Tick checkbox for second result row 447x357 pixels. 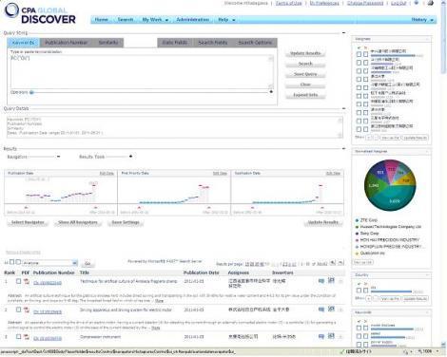(x=18, y=310)
